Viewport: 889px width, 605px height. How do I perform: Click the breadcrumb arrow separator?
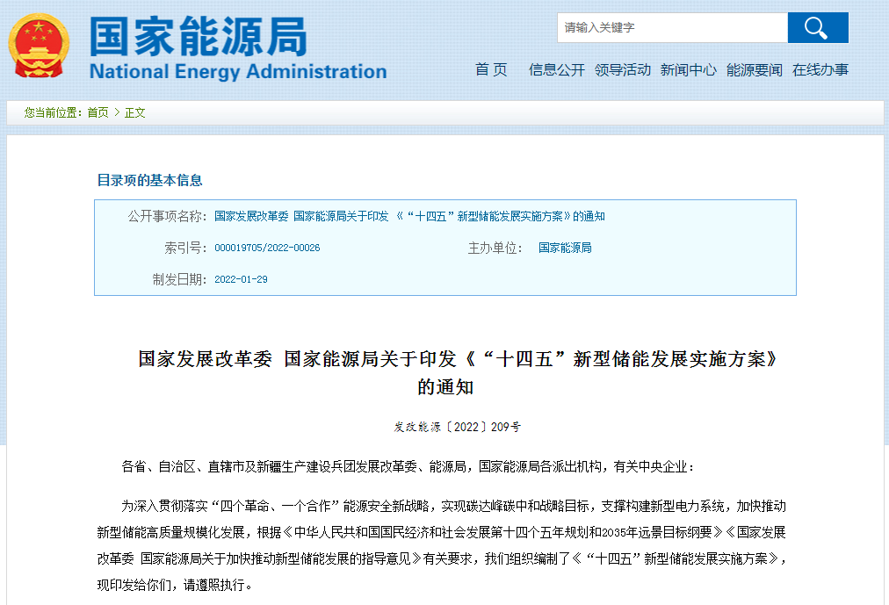[x=117, y=112]
